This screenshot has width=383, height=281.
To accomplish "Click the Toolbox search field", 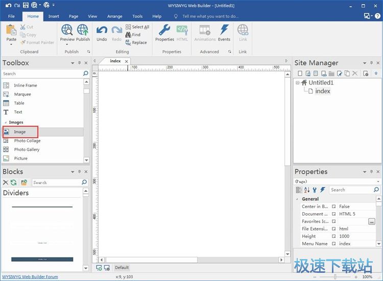I will point(42,74).
